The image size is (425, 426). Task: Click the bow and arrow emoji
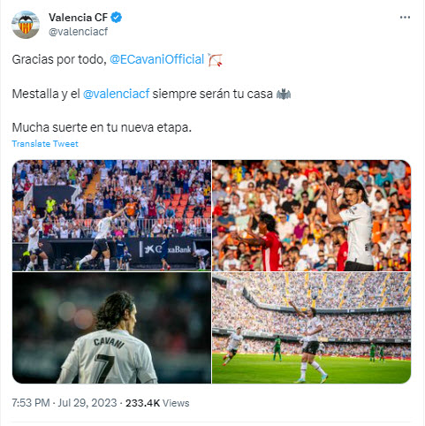[215, 60]
